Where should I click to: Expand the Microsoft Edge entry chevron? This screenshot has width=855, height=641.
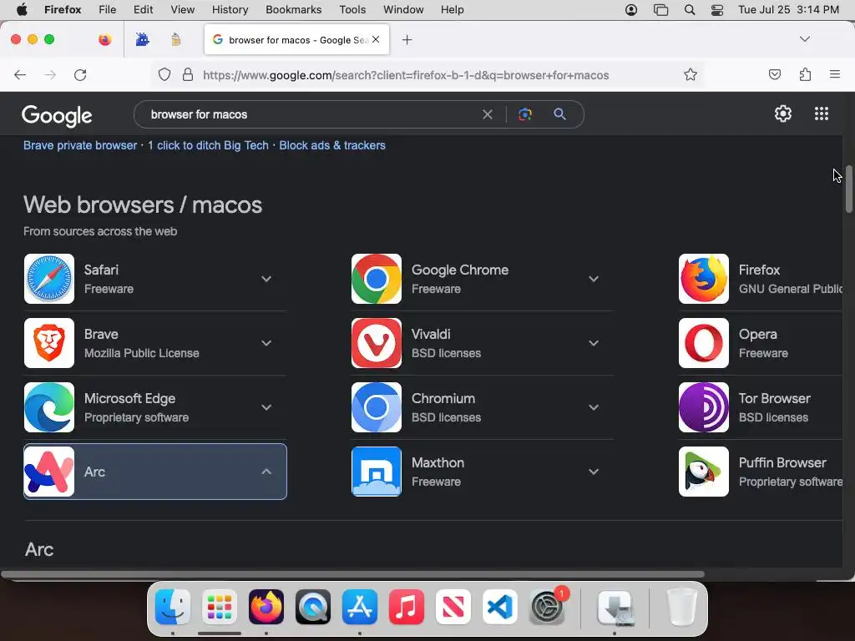[266, 407]
